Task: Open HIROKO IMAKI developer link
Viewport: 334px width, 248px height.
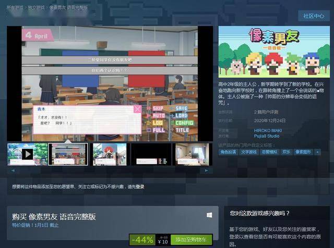Action: 268,130
